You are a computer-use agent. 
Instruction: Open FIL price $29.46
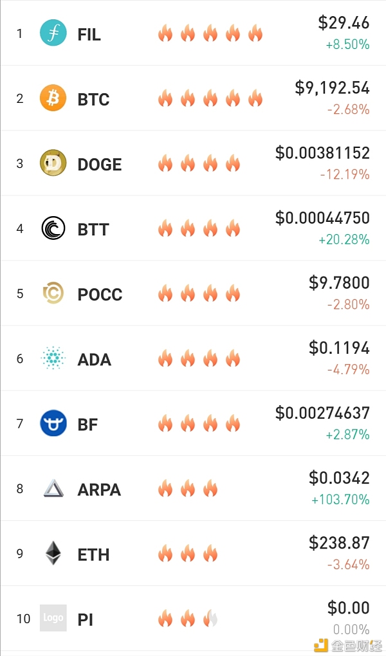pyautogui.click(x=344, y=23)
